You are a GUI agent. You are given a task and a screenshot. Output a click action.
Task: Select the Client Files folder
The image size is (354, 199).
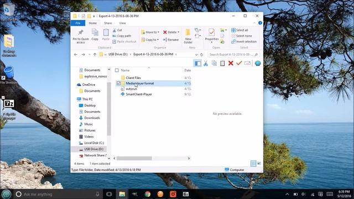(133, 77)
